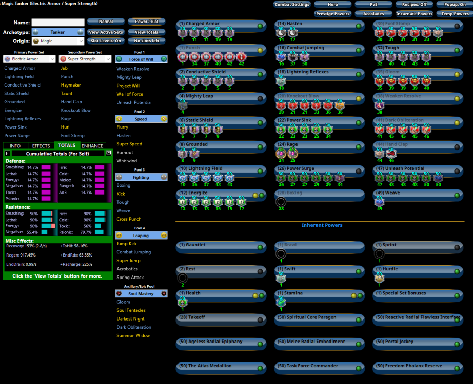Select the level 24 enhancement in Rage

click(281, 154)
